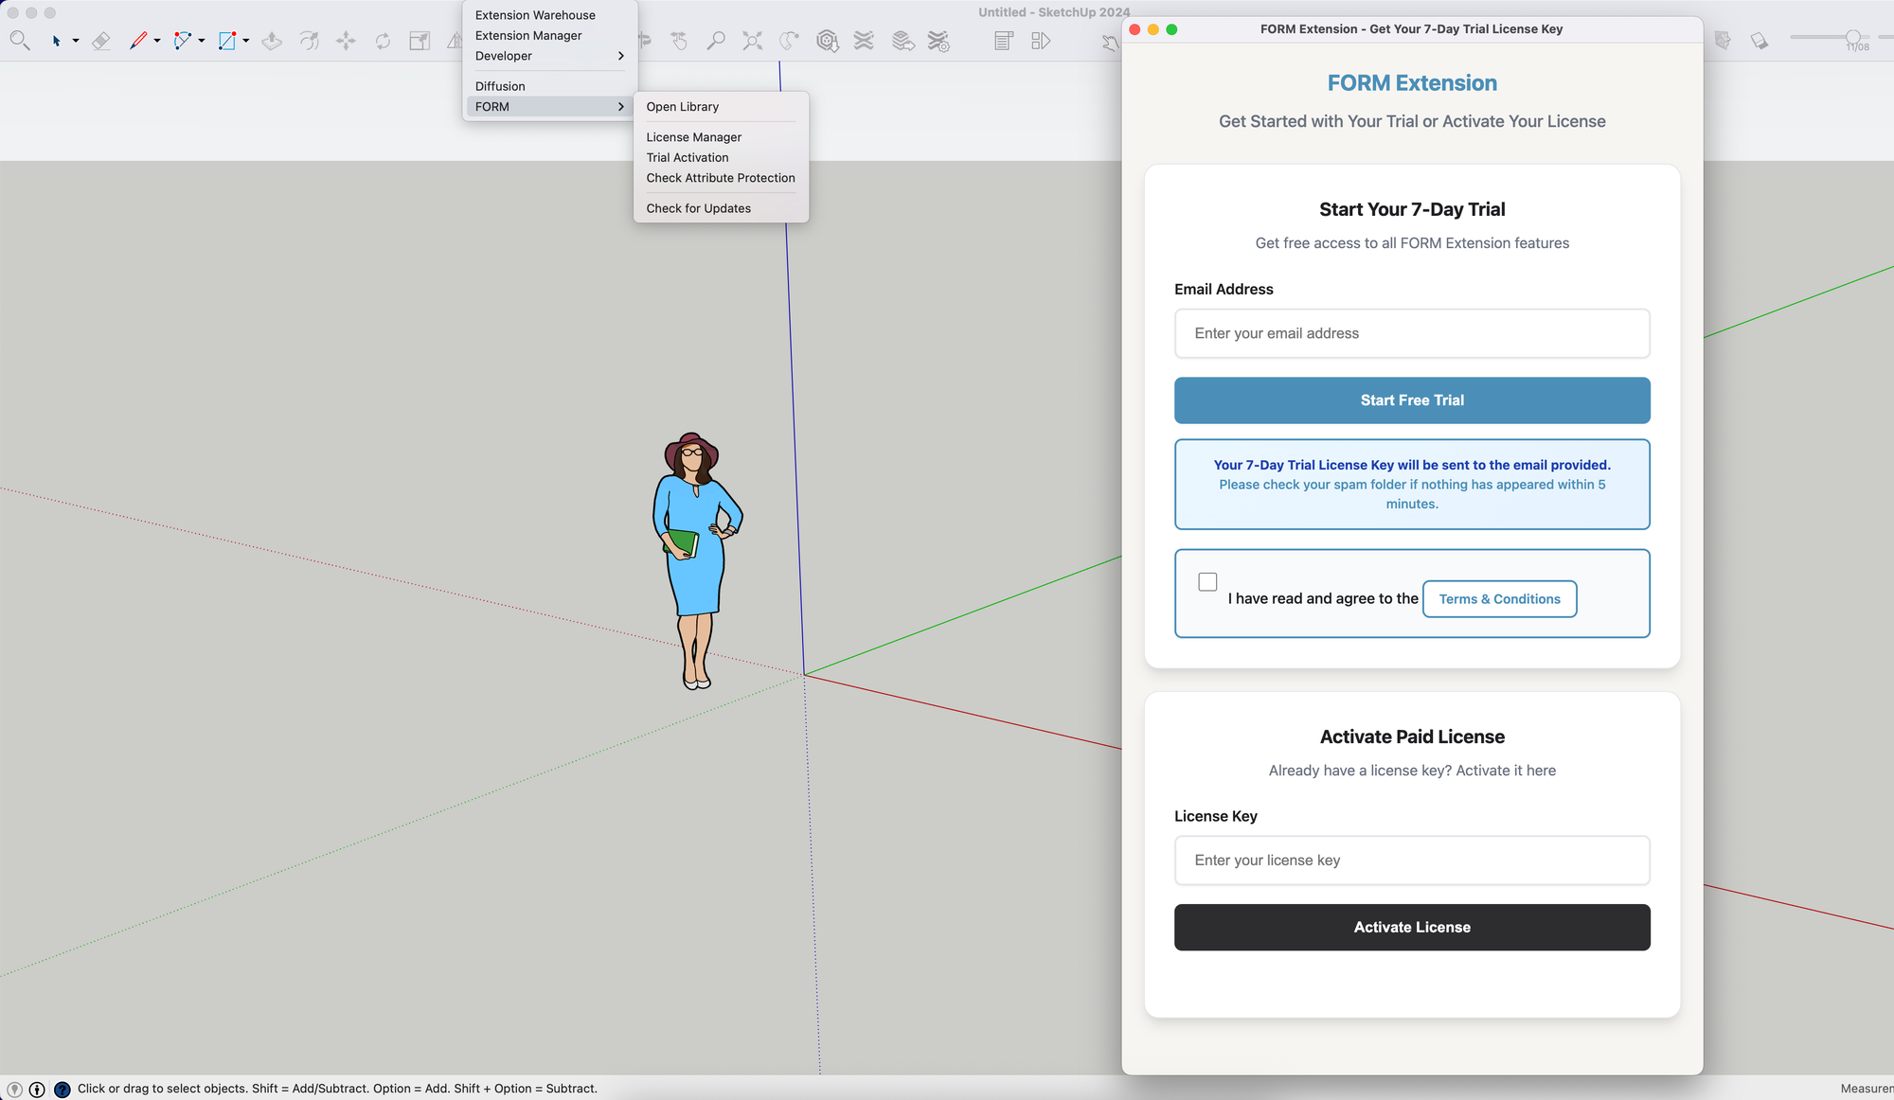This screenshot has width=1894, height=1100.
Task: Click the slider in top-right toolbar
Action: 1852,37
